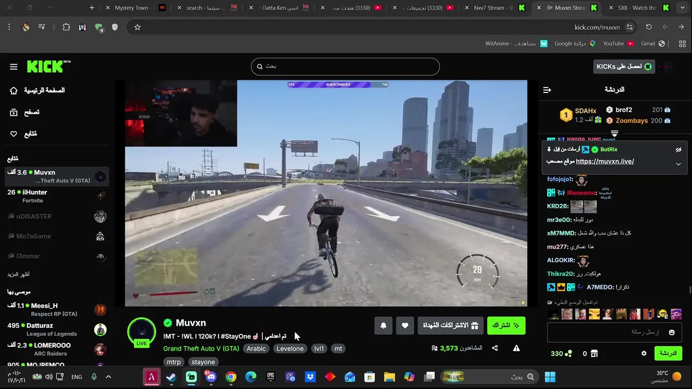
Task: Click the mtrp tag
Action: coord(174,362)
